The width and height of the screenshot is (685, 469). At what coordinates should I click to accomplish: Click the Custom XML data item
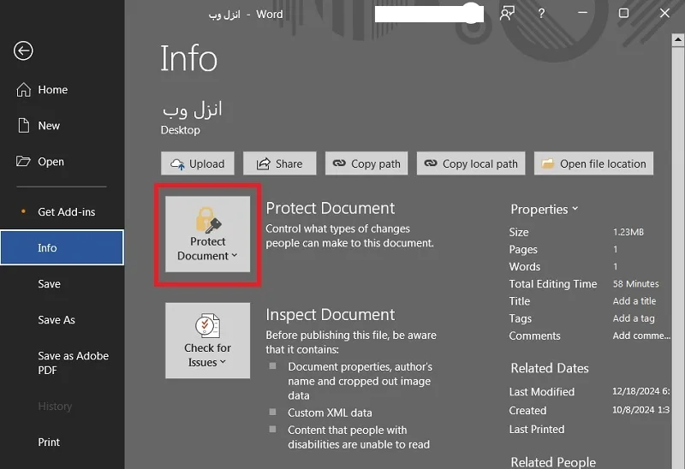[330, 413]
